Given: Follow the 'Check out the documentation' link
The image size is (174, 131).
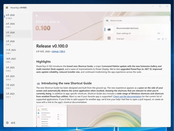Looking at the screenshot, I should coord(127,96).
